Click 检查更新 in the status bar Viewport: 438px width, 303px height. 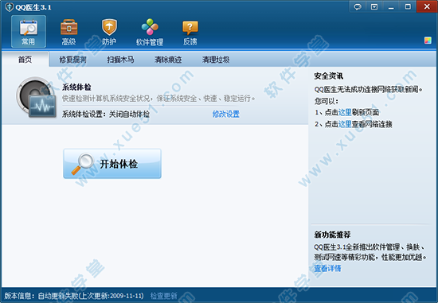(164, 296)
